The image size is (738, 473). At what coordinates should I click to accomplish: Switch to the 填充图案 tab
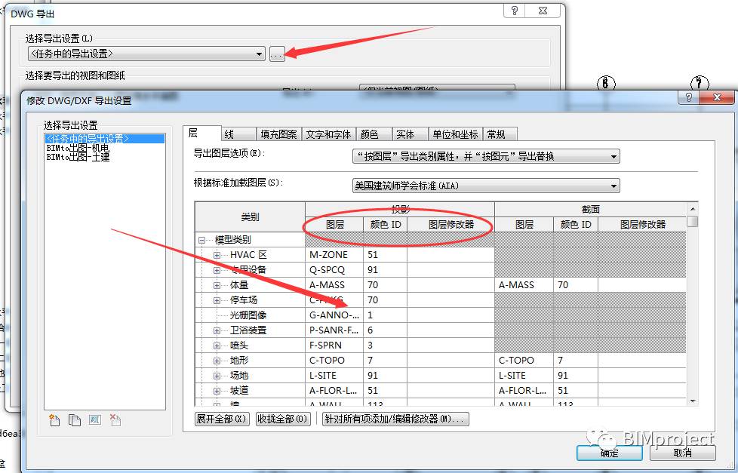pyautogui.click(x=278, y=134)
